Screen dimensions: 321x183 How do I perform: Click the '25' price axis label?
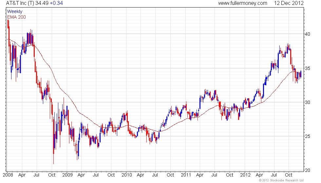coord(308,136)
